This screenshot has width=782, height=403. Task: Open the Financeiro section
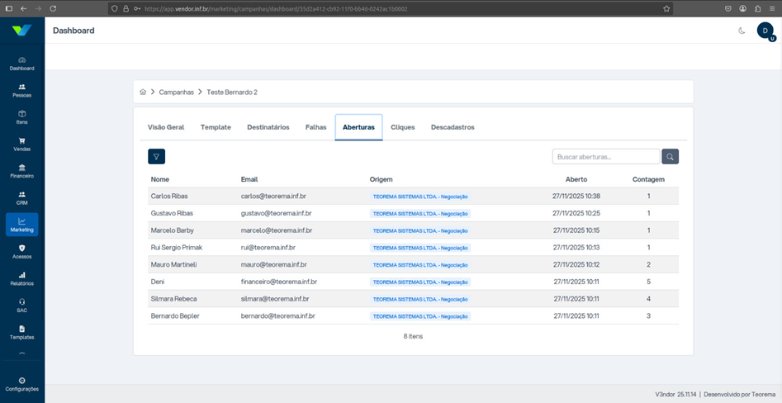pos(22,171)
